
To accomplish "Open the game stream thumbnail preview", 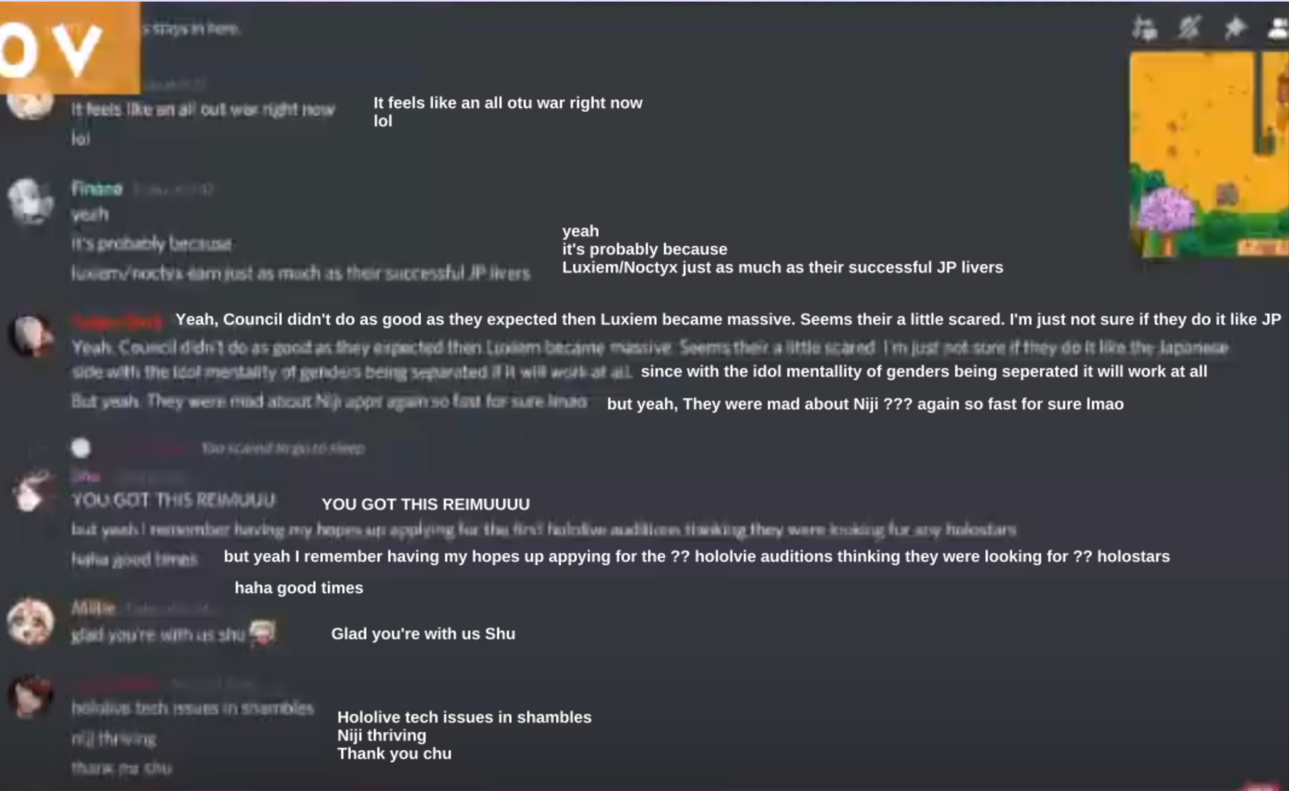I will (x=1208, y=155).
